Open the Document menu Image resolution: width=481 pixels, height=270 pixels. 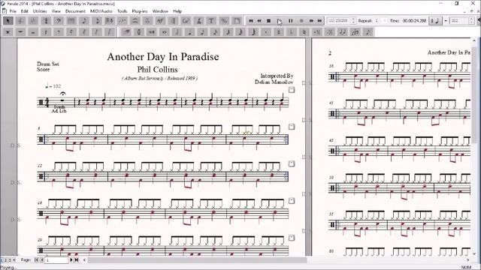[x=75, y=11]
